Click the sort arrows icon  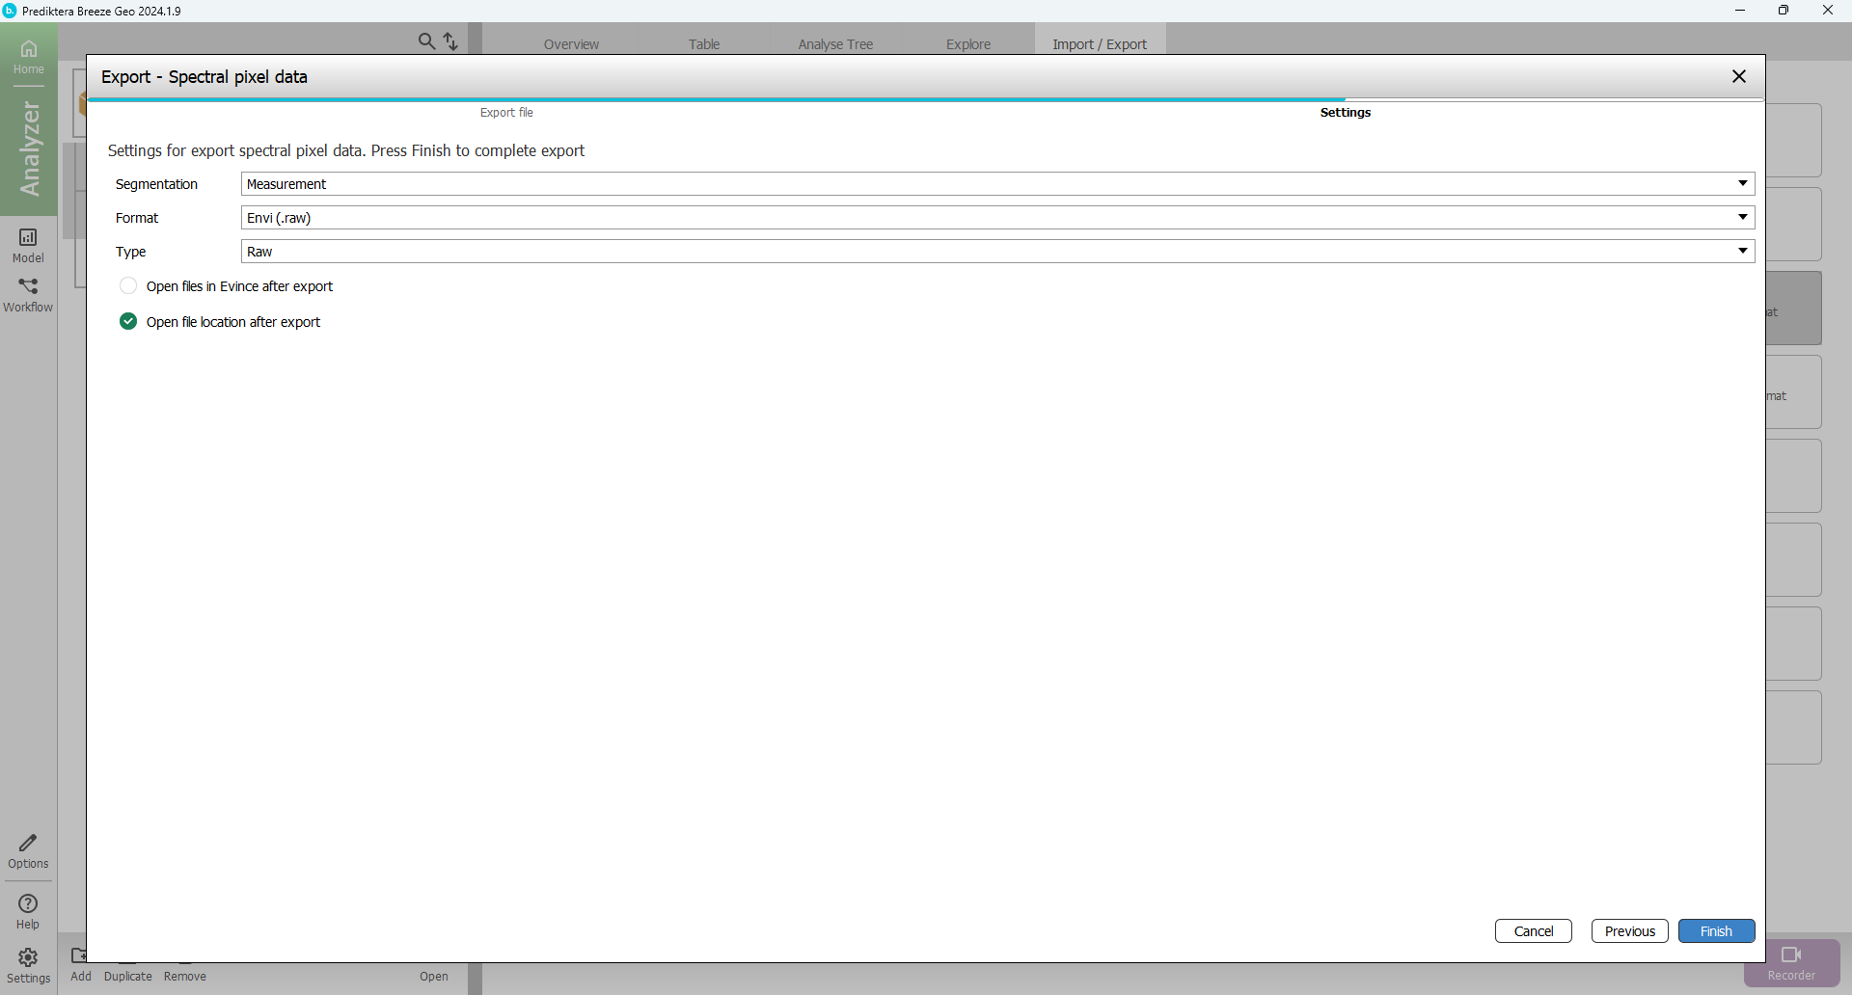click(x=450, y=41)
